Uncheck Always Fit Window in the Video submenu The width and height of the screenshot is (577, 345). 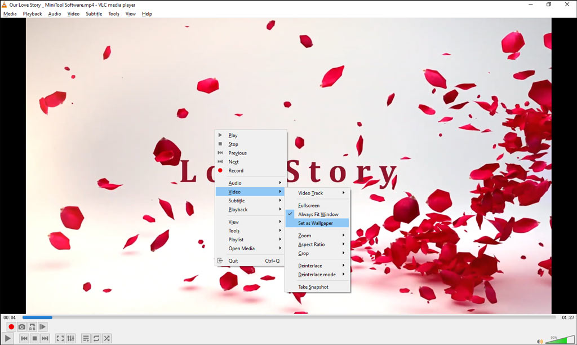[319, 214]
